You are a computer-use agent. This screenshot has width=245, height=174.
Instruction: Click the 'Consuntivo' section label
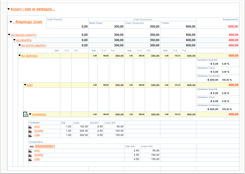coord(36,142)
